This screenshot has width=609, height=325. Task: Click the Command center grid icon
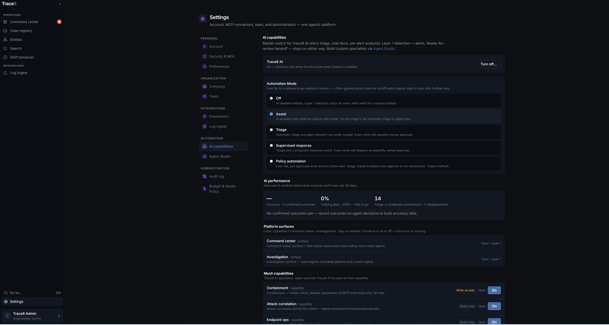5,22
